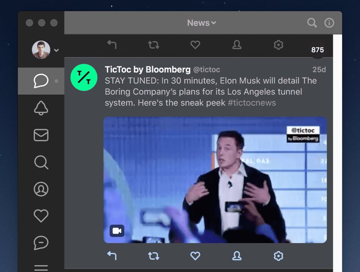Open the "TicToc by Bloomberg" account name
360x272 pixels.
click(148, 69)
